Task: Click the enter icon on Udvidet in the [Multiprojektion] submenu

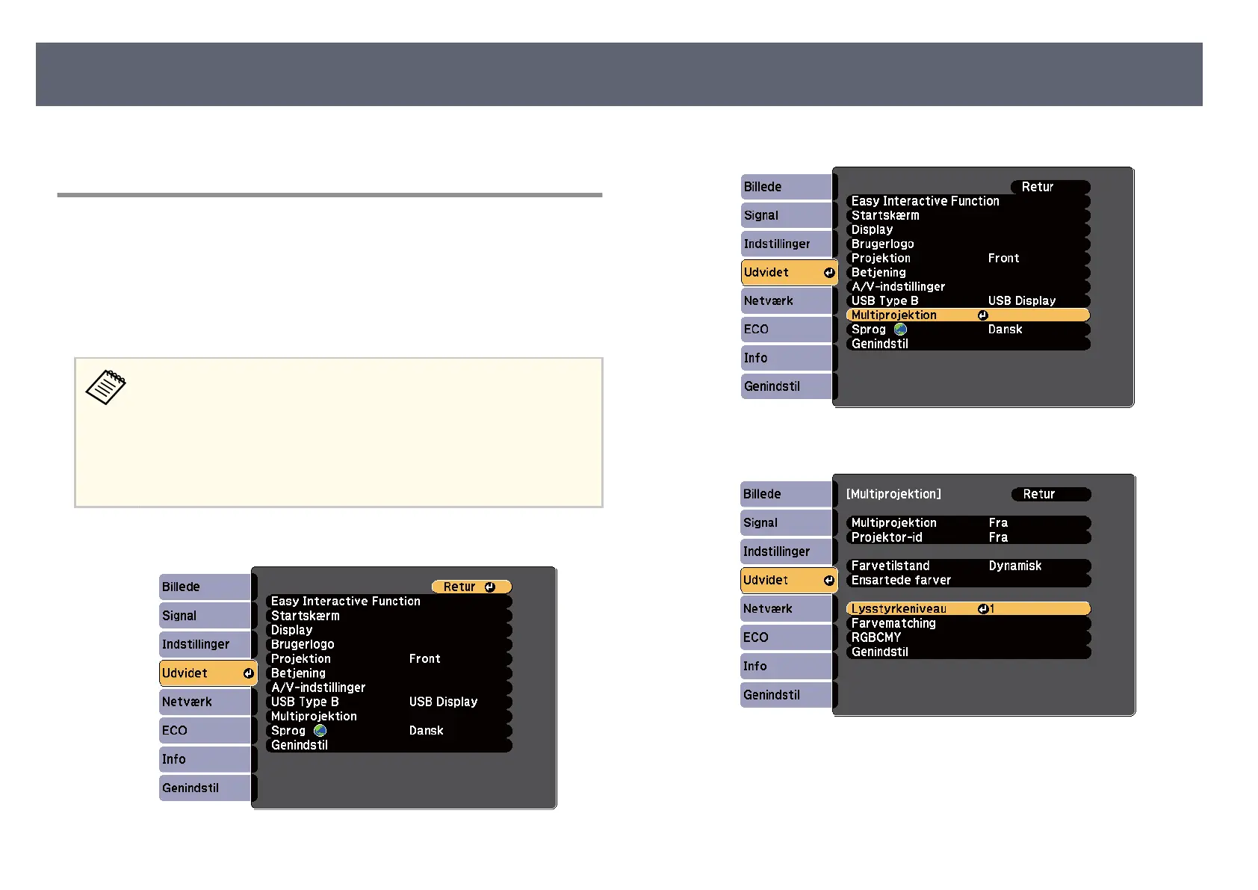Action: (x=828, y=581)
